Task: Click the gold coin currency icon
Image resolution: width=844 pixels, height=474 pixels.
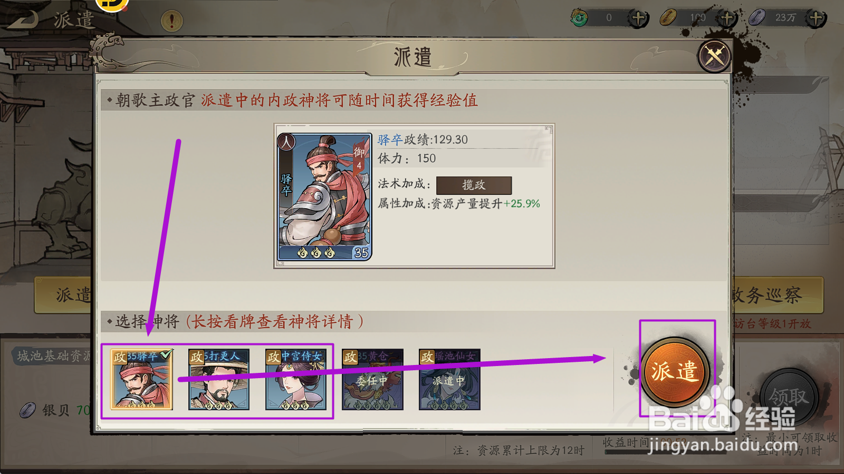Action: [x=668, y=18]
